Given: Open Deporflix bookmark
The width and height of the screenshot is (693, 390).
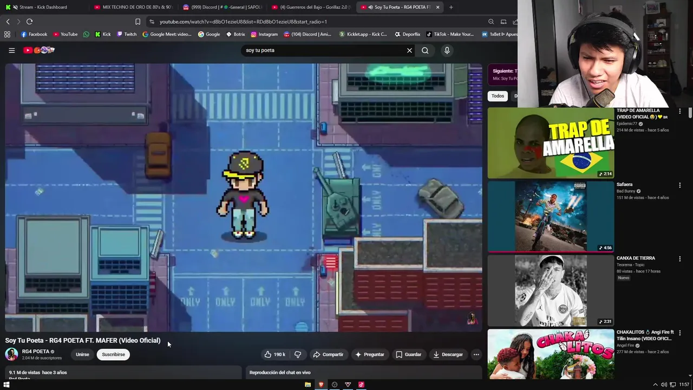Looking at the screenshot, I should pos(408,34).
